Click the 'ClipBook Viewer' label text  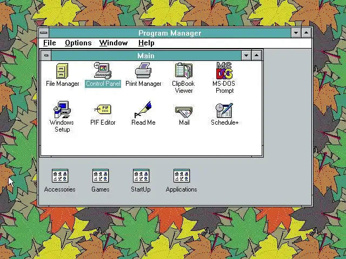pyautogui.click(x=183, y=87)
